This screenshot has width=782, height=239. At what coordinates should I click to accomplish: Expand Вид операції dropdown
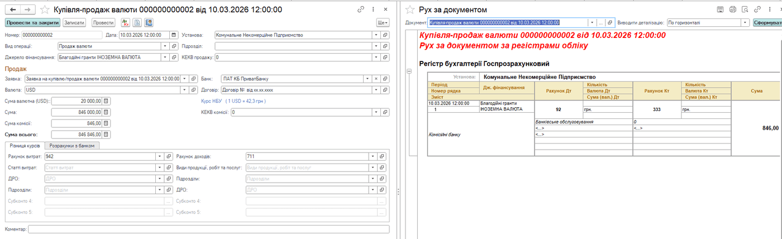click(x=164, y=46)
